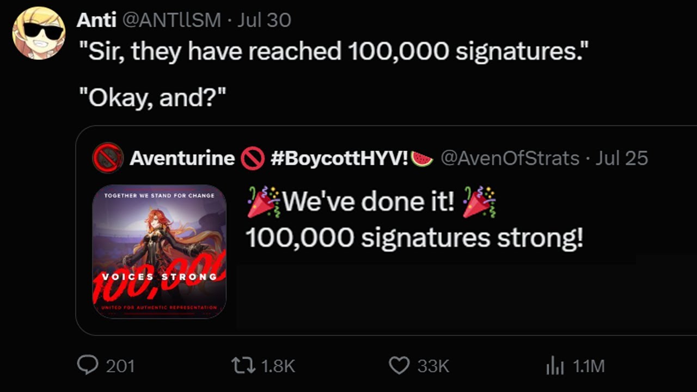Click the watermelon emoji after #BoycottHYV!
The height and width of the screenshot is (392, 697).
[x=422, y=158]
